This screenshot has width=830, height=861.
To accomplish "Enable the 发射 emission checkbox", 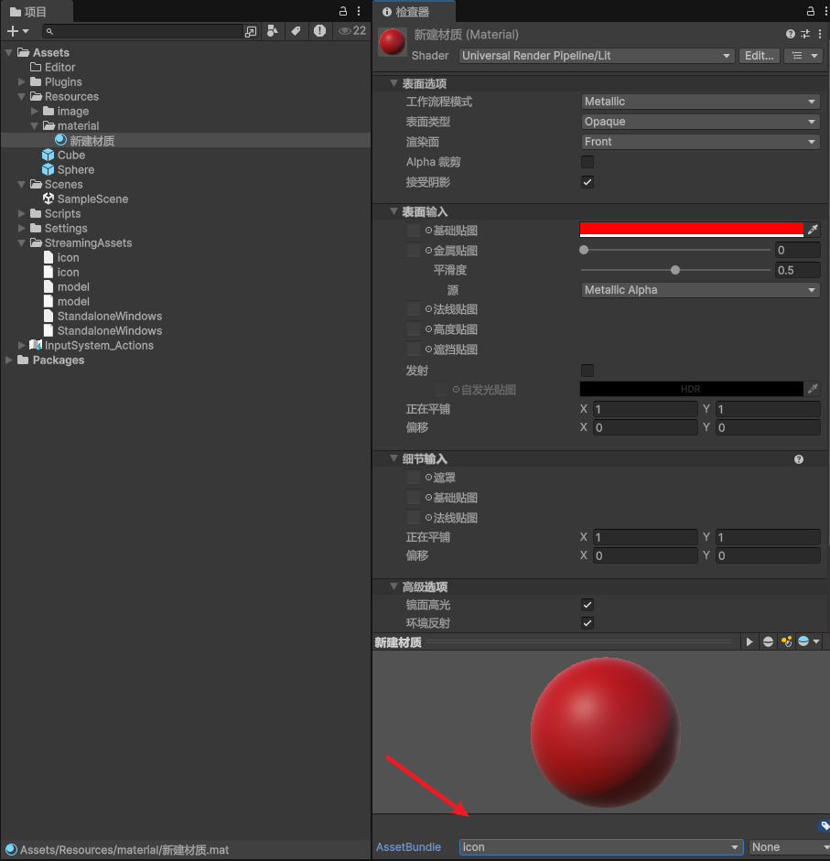I will point(587,371).
